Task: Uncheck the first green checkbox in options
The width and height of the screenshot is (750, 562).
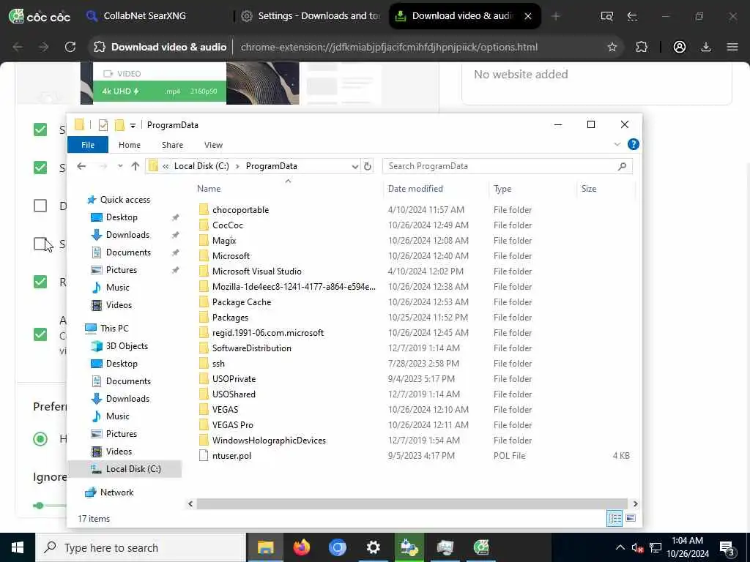Action: pos(40,130)
